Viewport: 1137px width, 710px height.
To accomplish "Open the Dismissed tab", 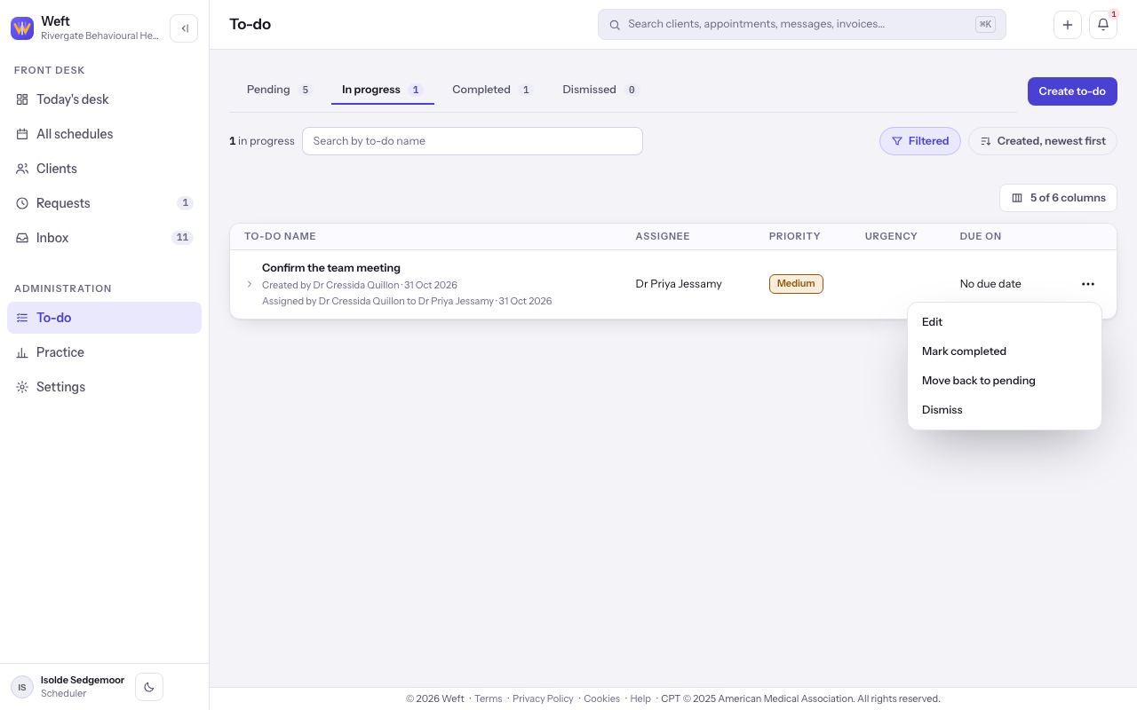I will (x=600, y=90).
